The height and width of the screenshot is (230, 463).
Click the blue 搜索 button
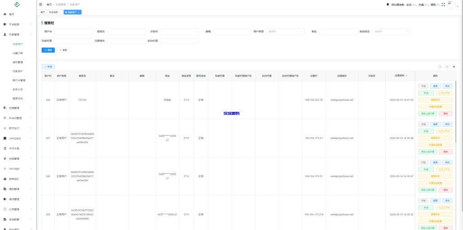(x=48, y=50)
